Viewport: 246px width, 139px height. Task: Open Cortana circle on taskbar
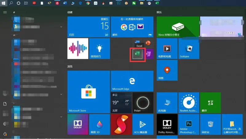18,3
